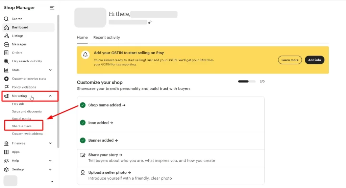Viewport: 346px width, 188px height.
Task: Open Share & Save
Action: [22, 126]
